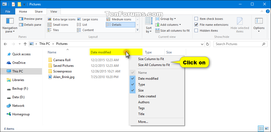Switch to Large icons layout
The image size is (271, 132).
coord(88,19)
